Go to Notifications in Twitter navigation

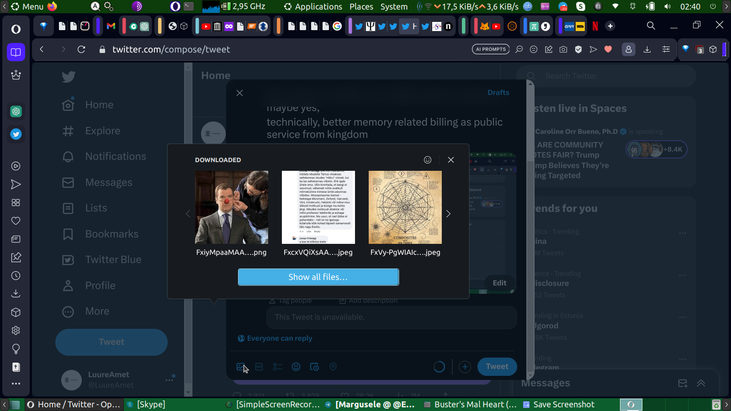pos(104,157)
